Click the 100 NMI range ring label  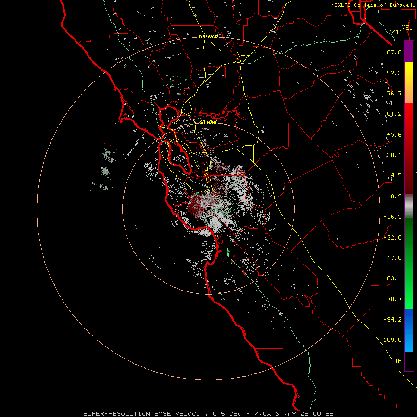click(208, 37)
